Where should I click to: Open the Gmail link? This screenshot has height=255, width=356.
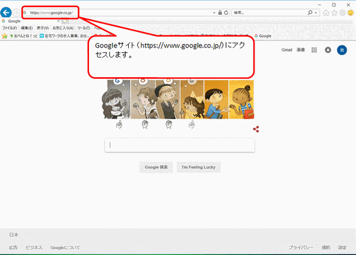tap(287, 50)
